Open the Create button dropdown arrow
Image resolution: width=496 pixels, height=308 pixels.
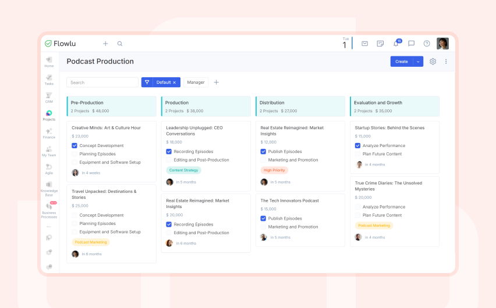(418, 62)
